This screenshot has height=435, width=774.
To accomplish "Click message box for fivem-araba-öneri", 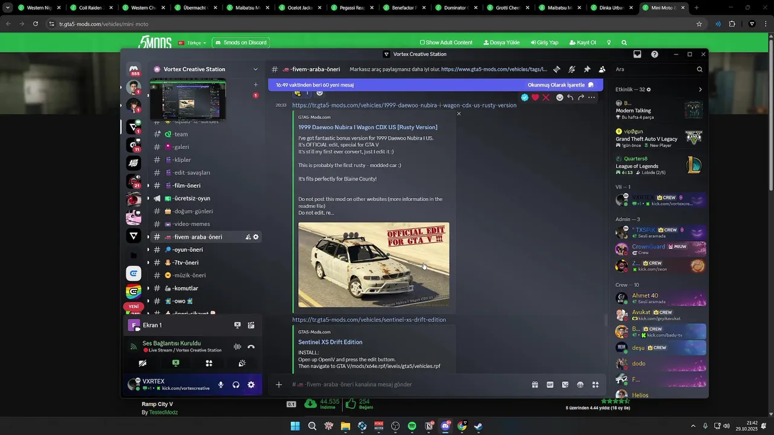I will pyautogui.click(x=405, y=384).
